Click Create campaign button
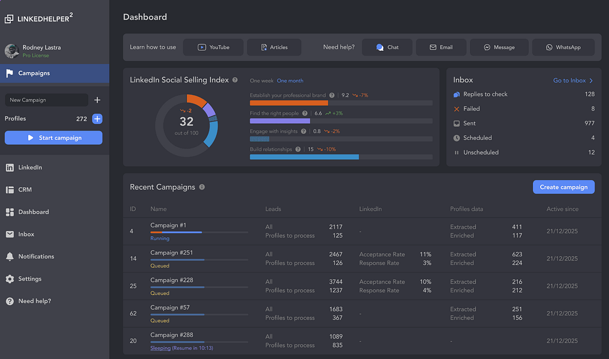Screen dimensions: 609x359 click(563, 187)
